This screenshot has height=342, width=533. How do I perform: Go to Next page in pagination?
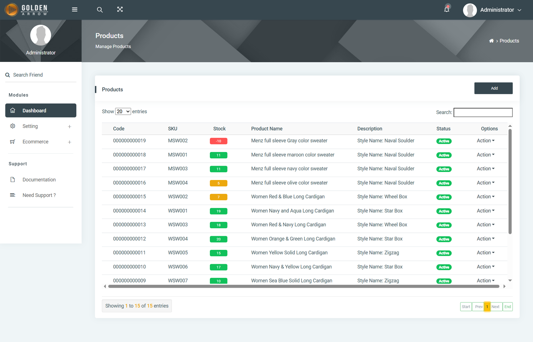pyautogui.click(x=495, y=307)
